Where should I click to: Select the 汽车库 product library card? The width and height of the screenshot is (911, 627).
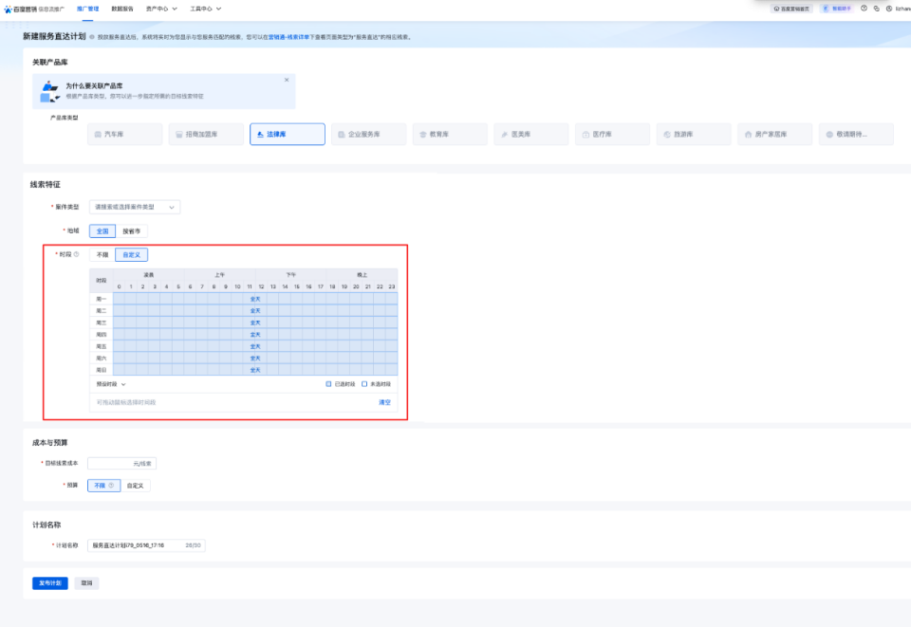coord(125,135)
